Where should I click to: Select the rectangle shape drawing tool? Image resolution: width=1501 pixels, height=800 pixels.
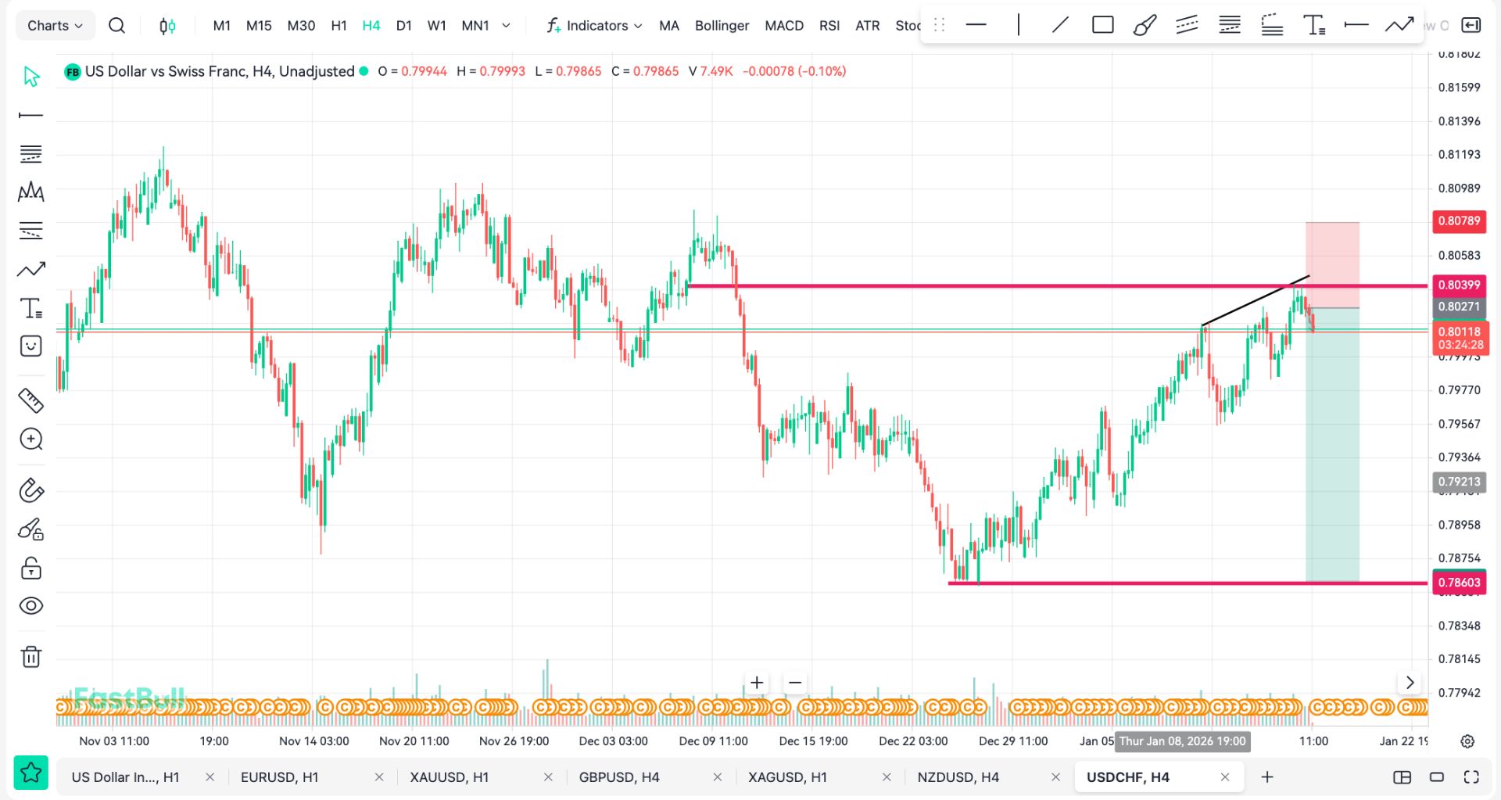pyautogui.click(x=1102, y=25)
